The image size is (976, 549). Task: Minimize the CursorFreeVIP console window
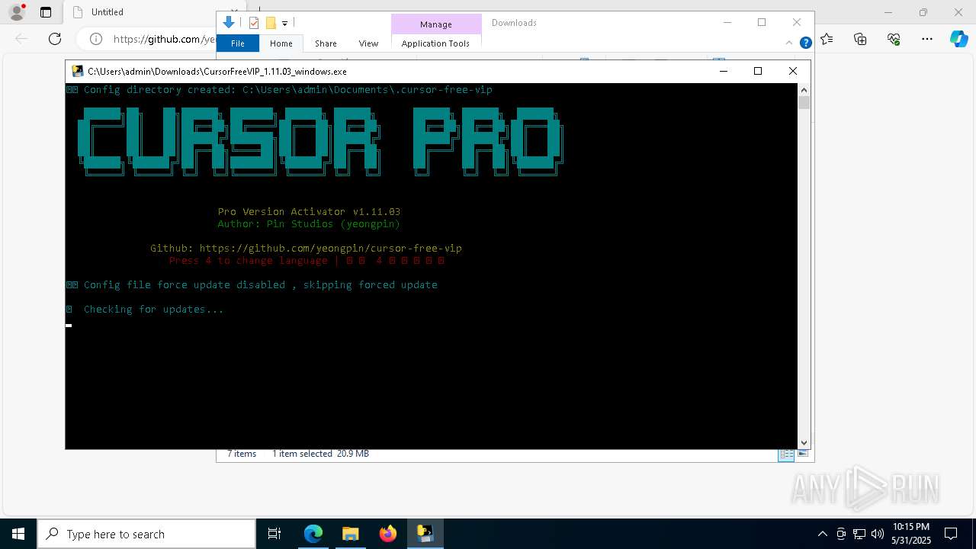[724, 71]
